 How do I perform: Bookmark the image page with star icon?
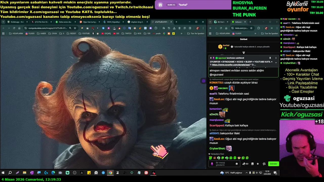coord(75,28)
